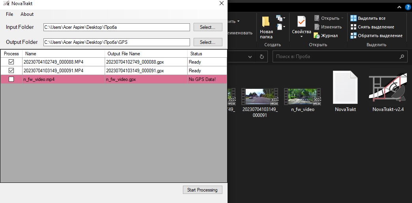The height and width of the screenshot is (203, 412).
Task: Expand the address bar history dropdown chevron
Action: click(250, 57)
